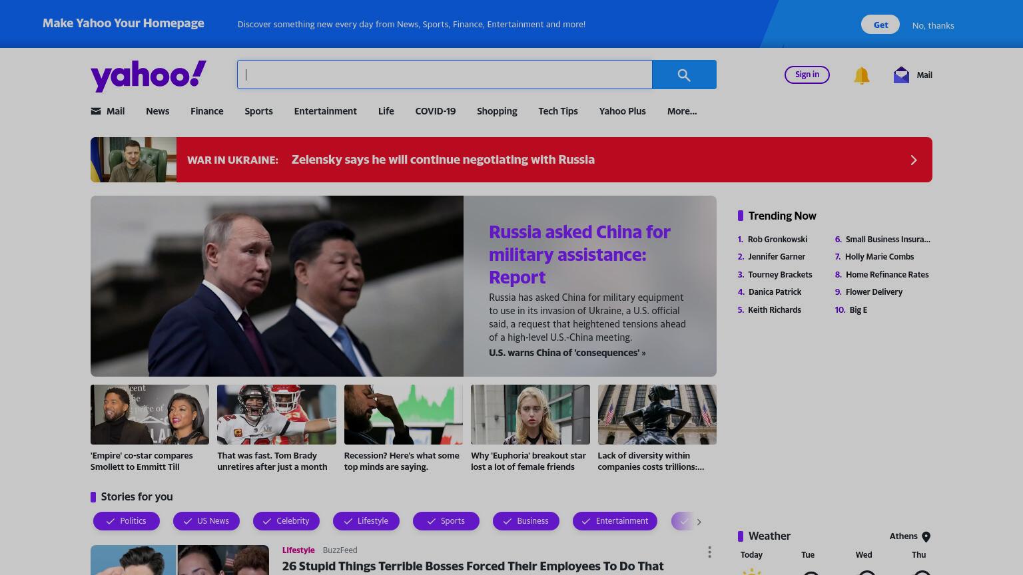1023x575 pixels.
Task: Open the Tech Tips navigation item
Action: pos(558,111)
